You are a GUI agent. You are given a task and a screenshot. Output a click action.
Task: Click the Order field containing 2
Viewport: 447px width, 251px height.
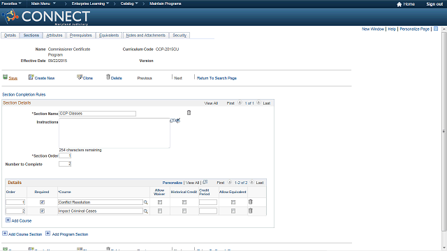pos(15,211)
